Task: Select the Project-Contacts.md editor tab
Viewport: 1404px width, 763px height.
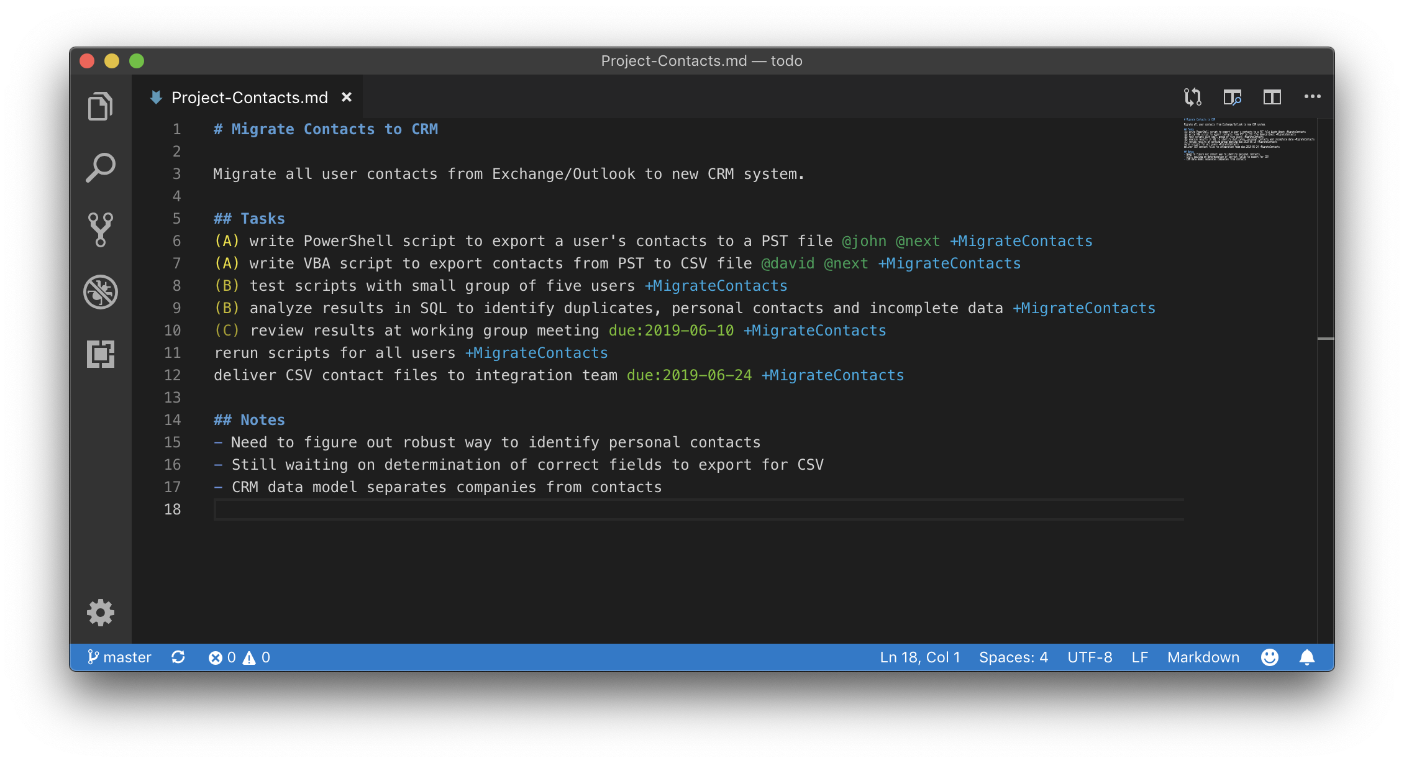Action: tap(248, 98)
